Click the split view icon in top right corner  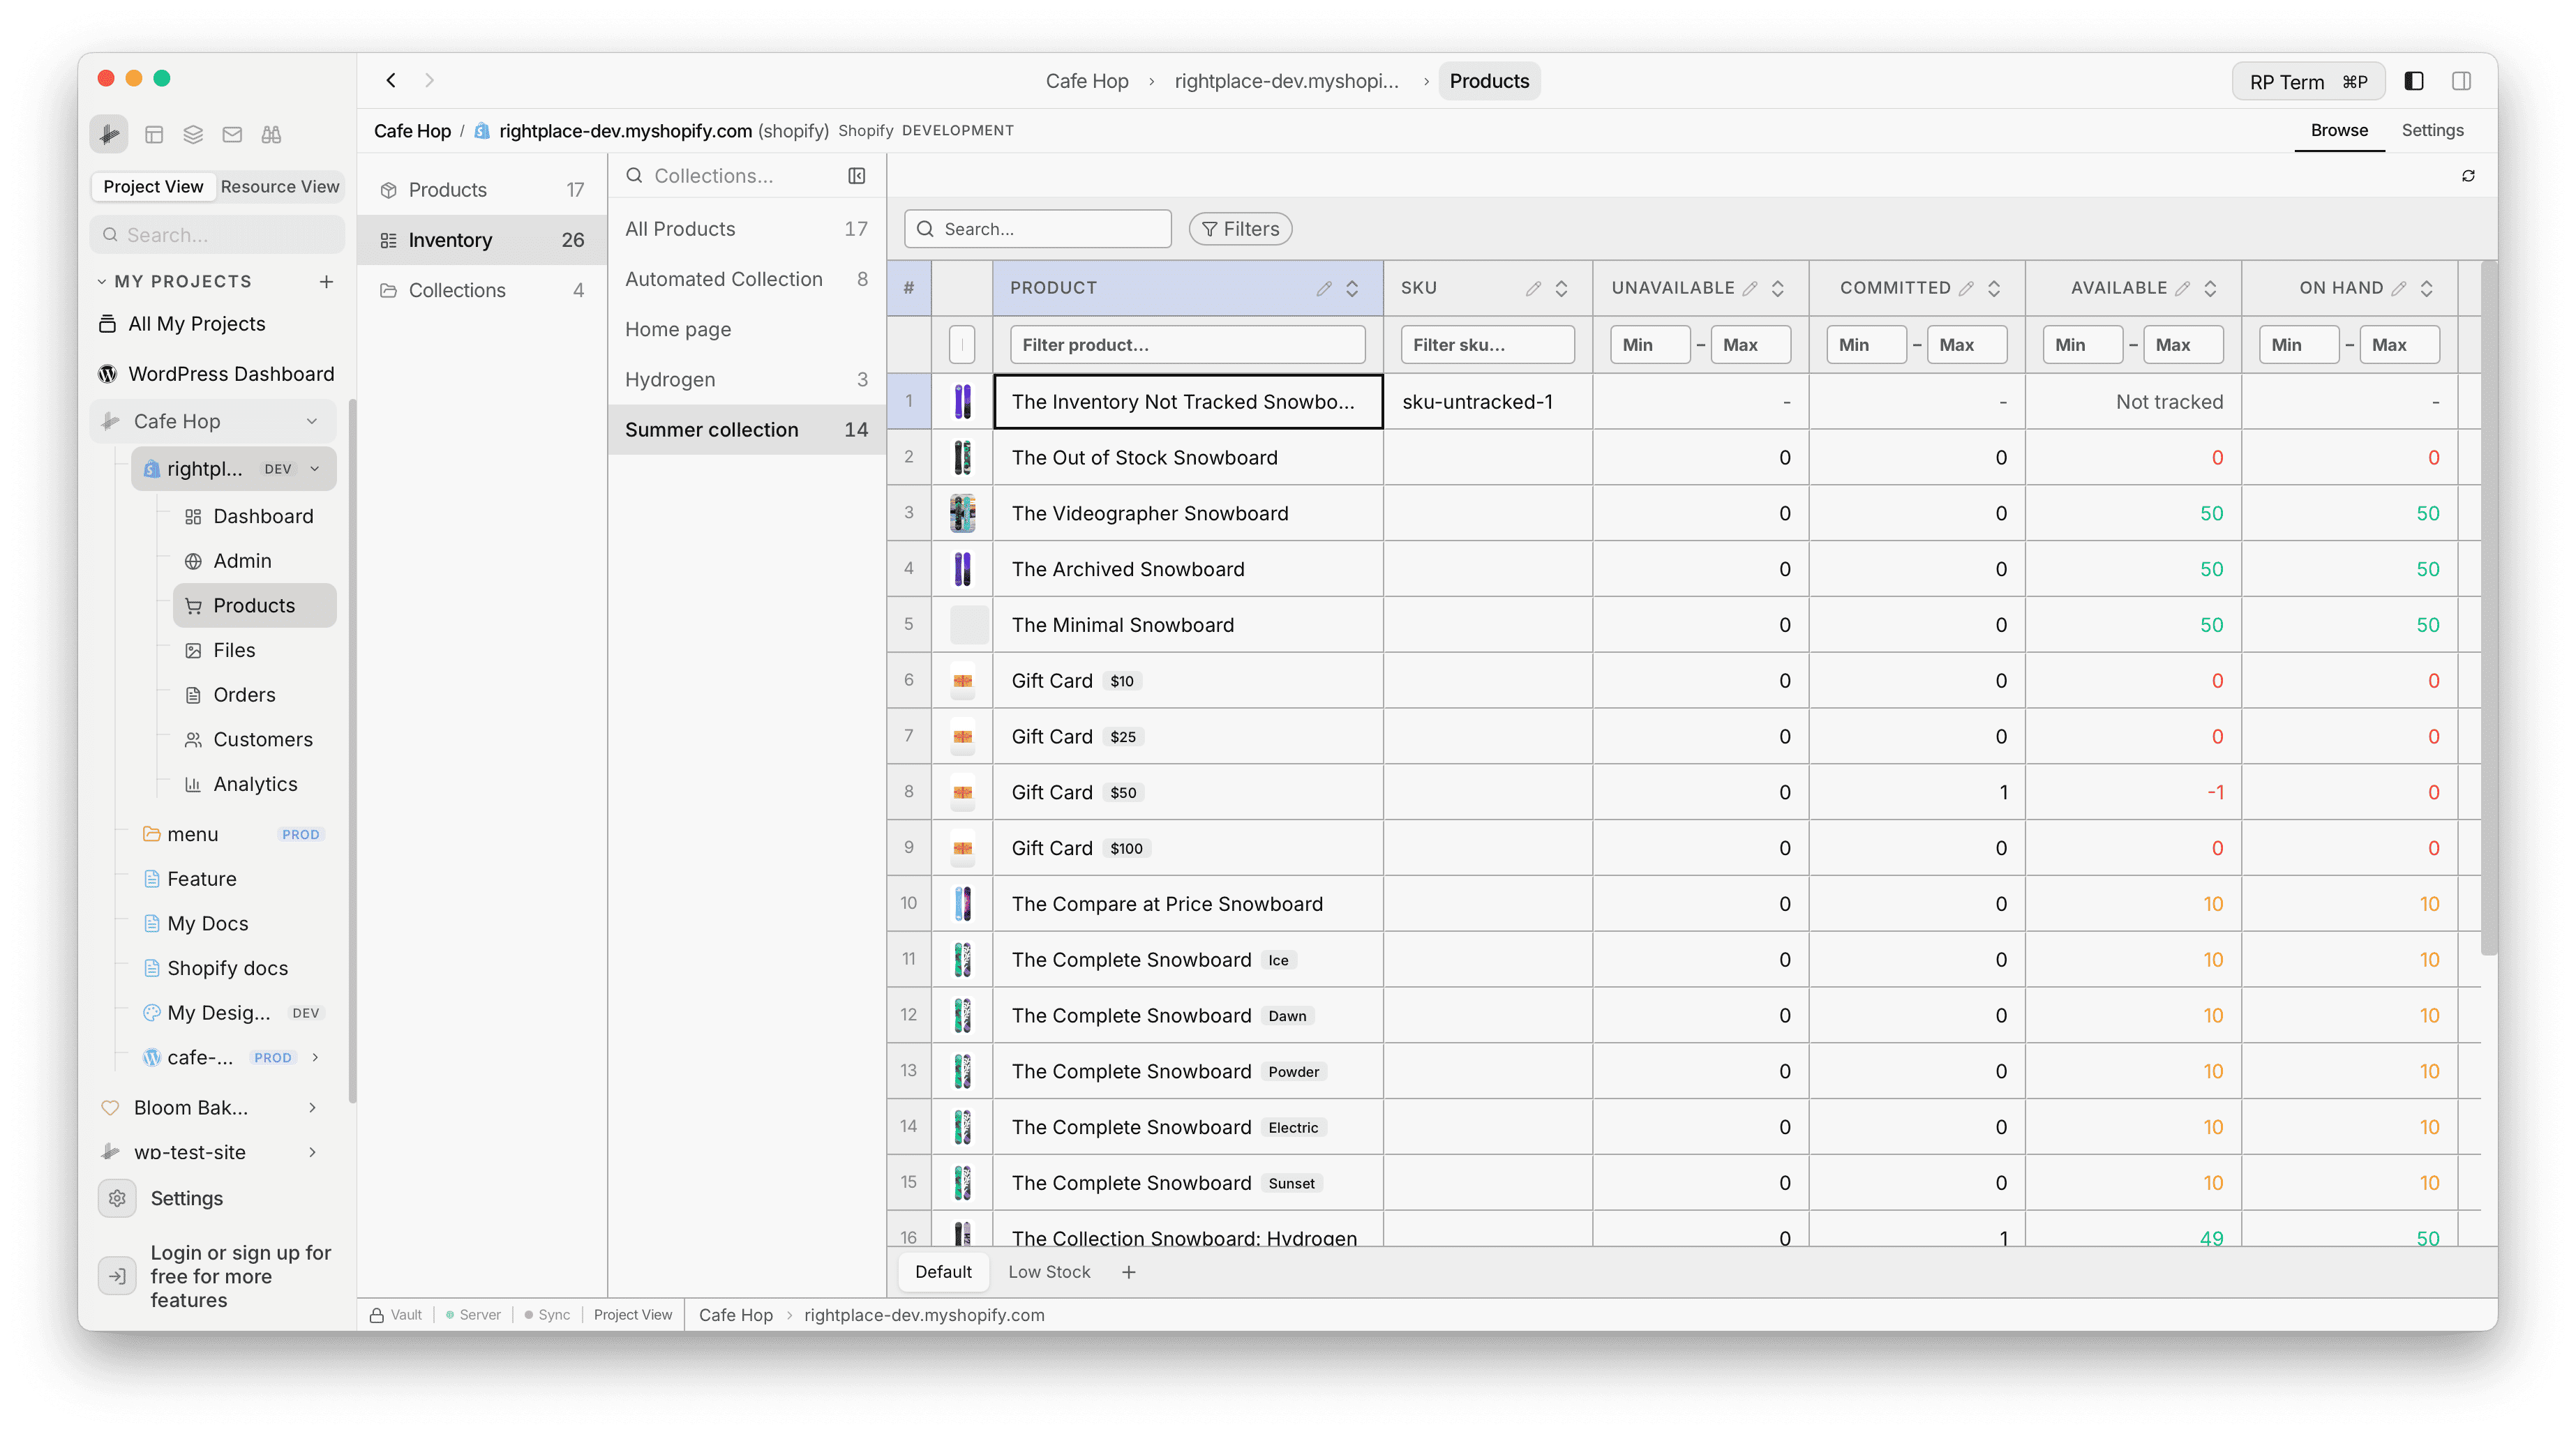(x=2461, y=81)
